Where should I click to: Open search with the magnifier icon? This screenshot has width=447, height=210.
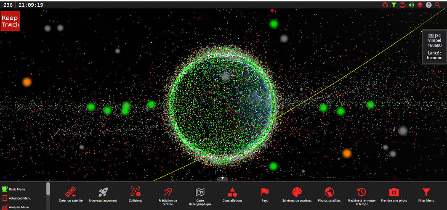point(437,5)
